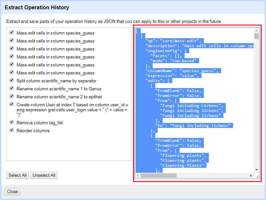
Task: Click the right arrow of the horizontal scrollbar
Action: pos(251,175)
